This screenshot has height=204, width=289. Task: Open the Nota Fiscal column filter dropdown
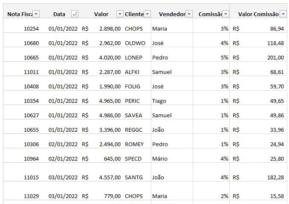[36, 14]
